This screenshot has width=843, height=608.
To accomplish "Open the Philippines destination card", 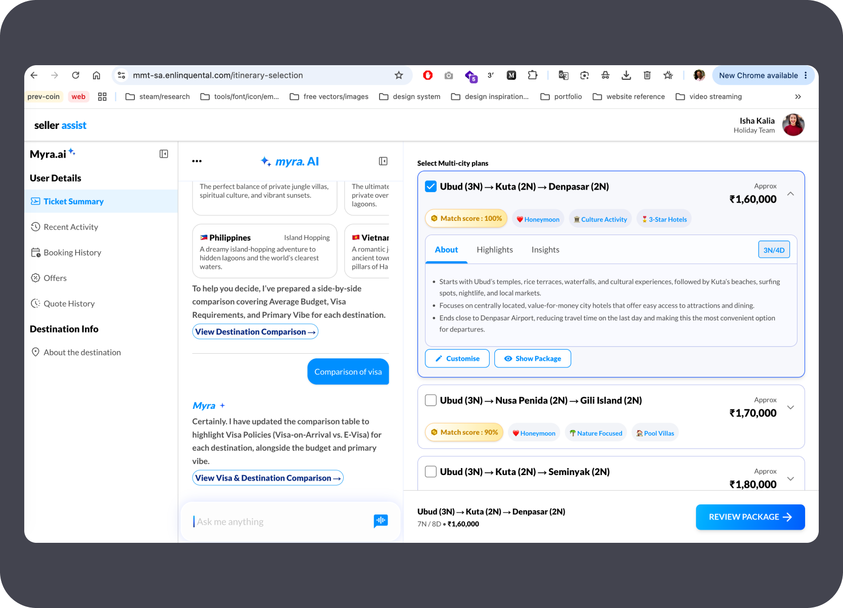I will pos(264,251).
